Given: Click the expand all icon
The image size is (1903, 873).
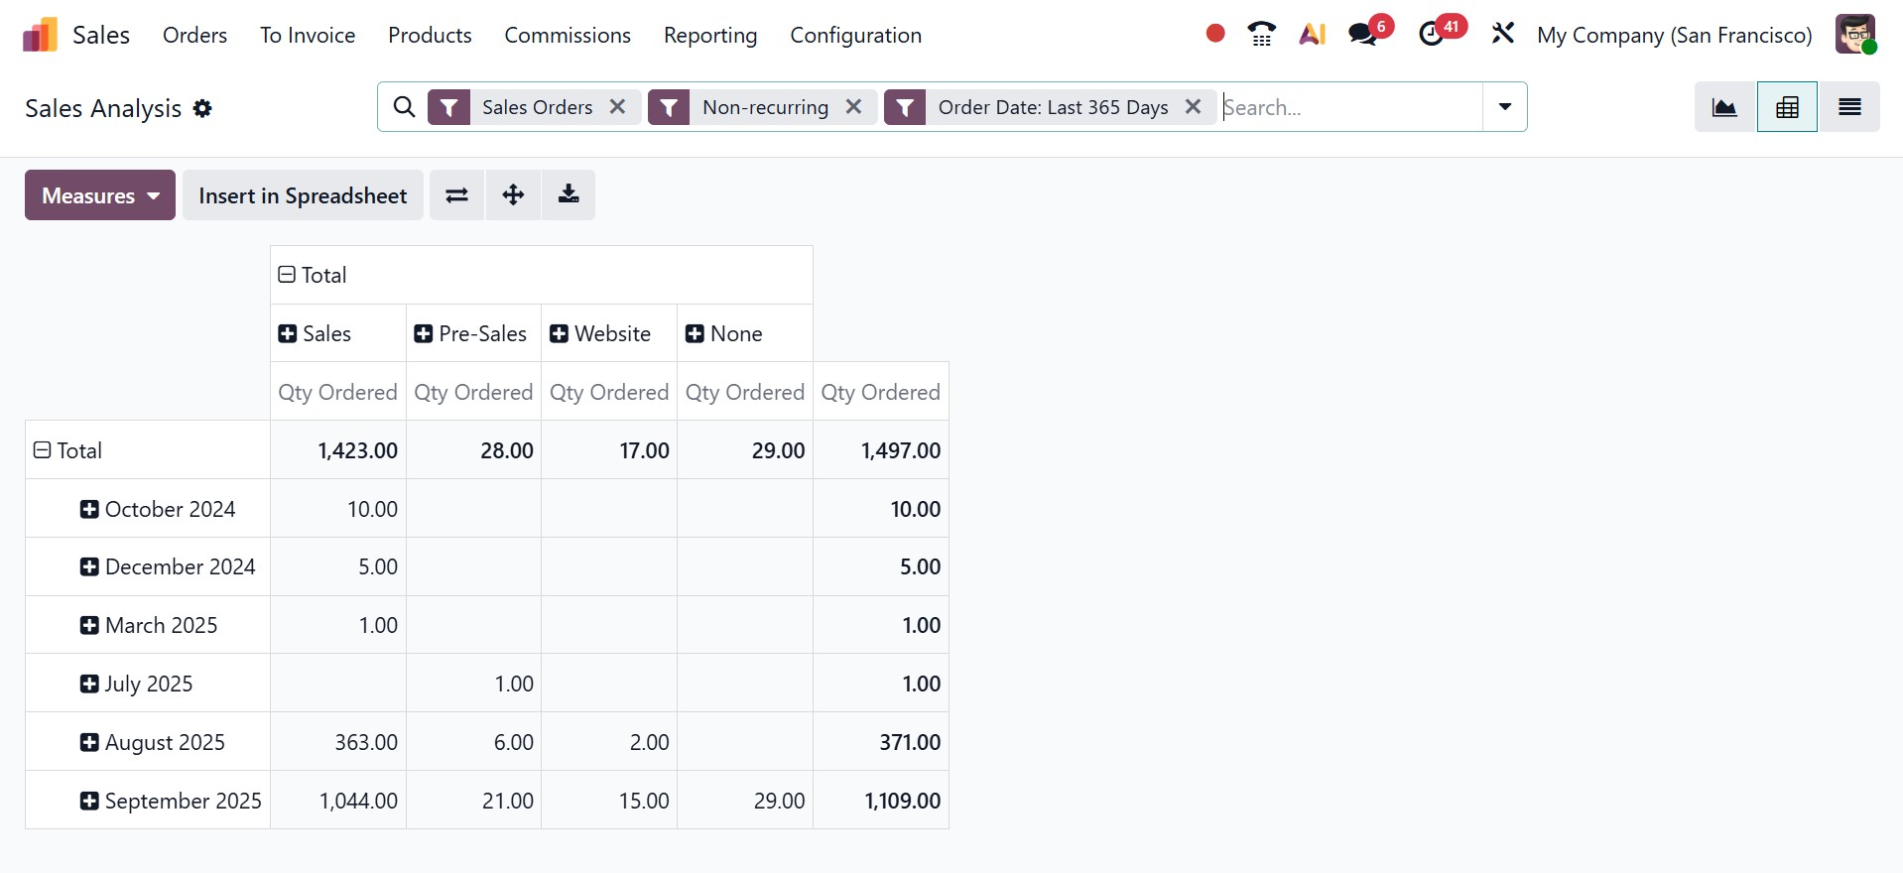Looking at the screenshot, I should coord(513,195).
